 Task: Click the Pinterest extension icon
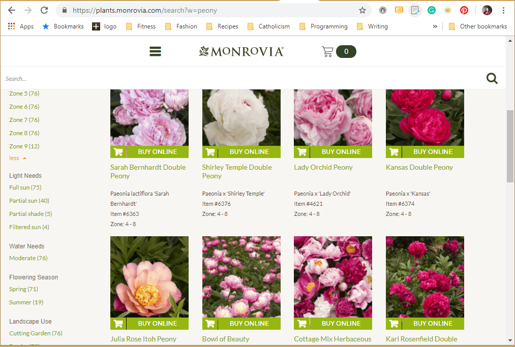(x=464, y=10)
